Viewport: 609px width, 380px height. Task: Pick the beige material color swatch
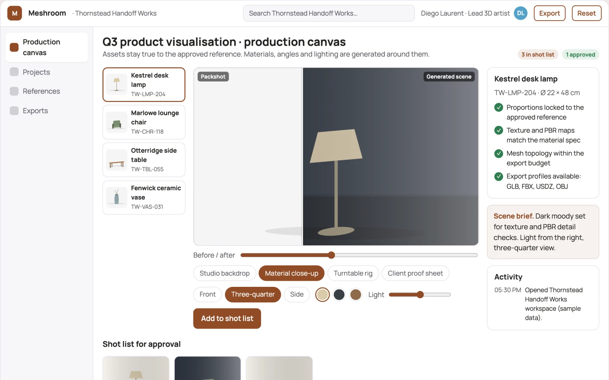(x=322, y=294)
